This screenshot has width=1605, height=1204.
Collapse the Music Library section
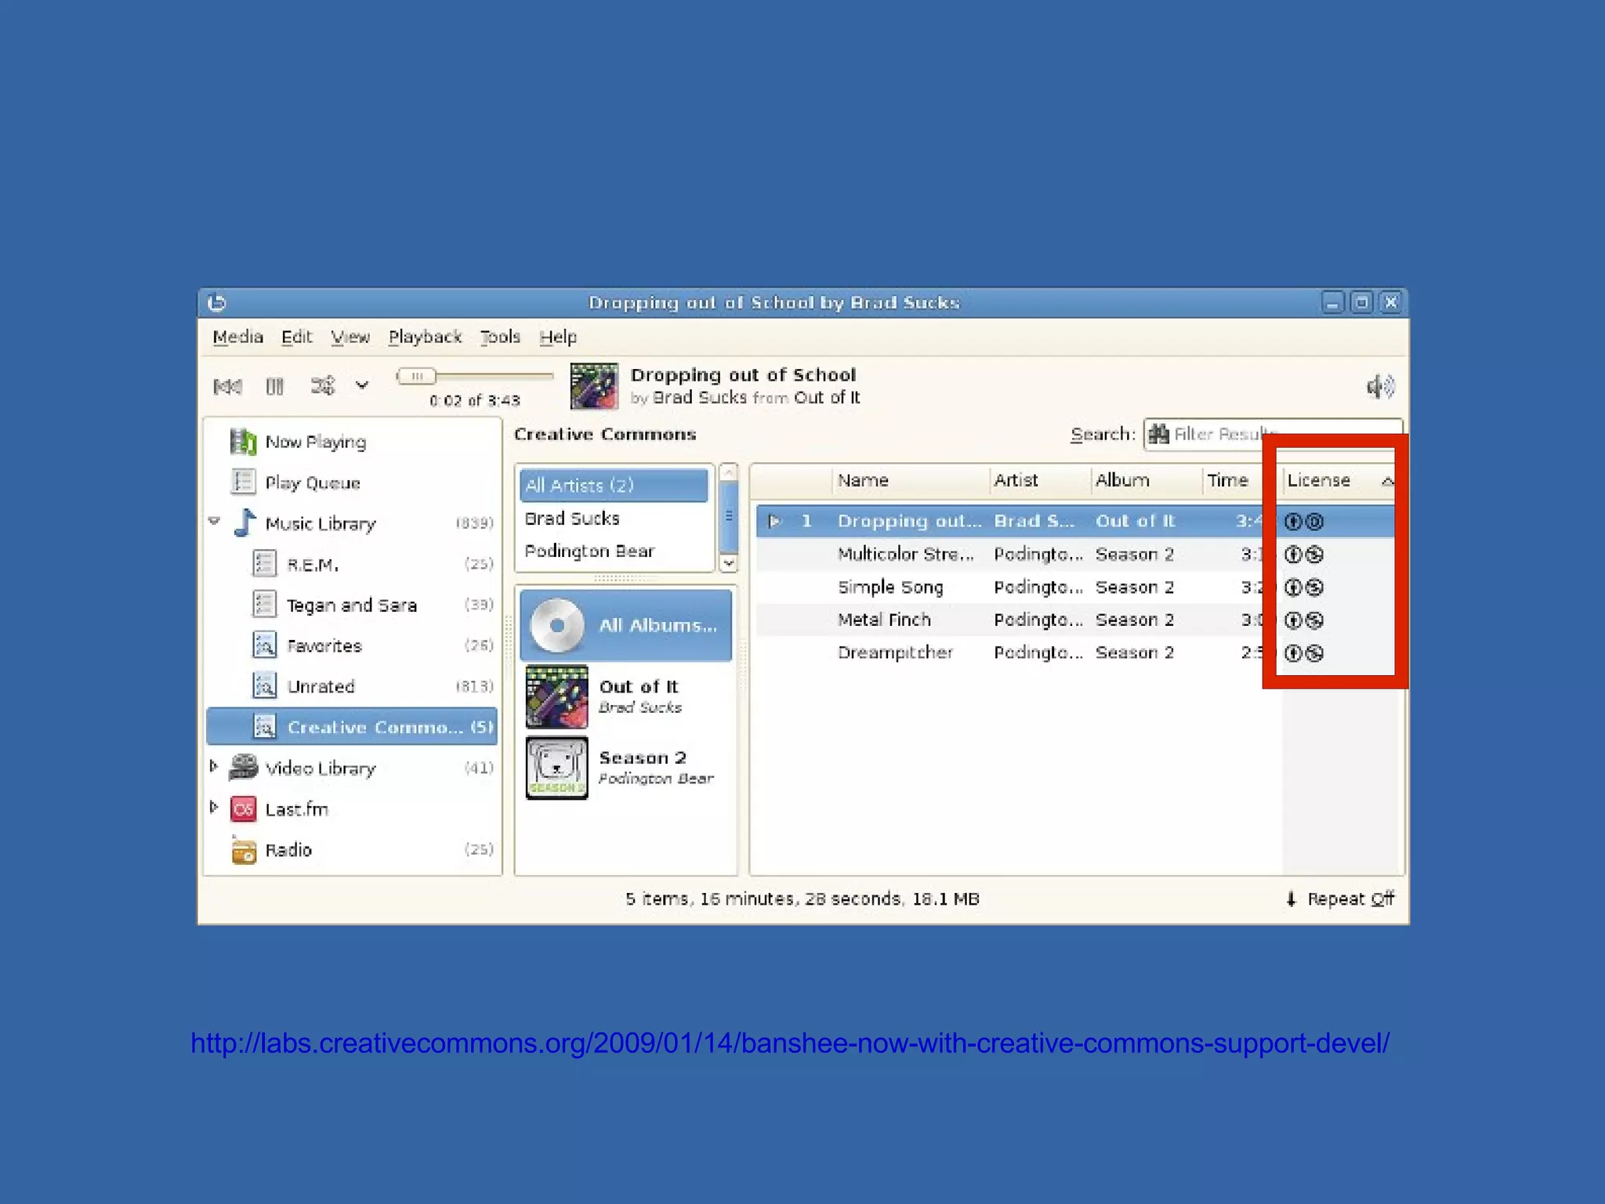214,520
